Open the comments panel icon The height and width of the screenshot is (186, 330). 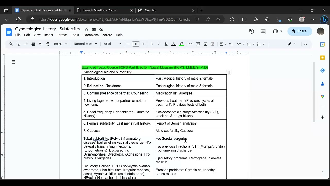click(263, 31)
